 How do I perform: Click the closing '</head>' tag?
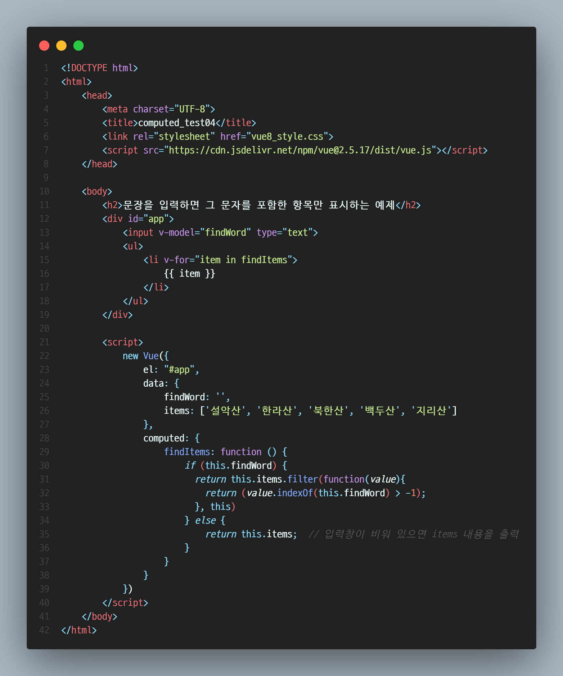(99, 164)
